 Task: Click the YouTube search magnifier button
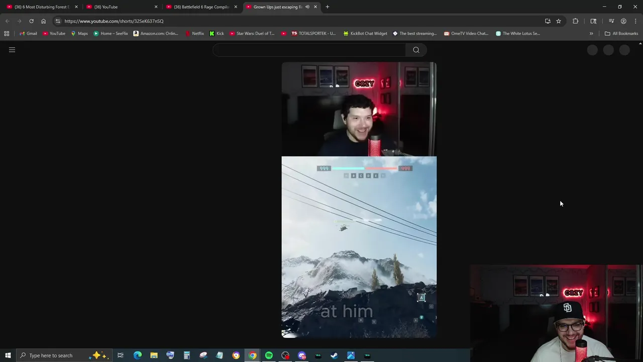(416, 50)
